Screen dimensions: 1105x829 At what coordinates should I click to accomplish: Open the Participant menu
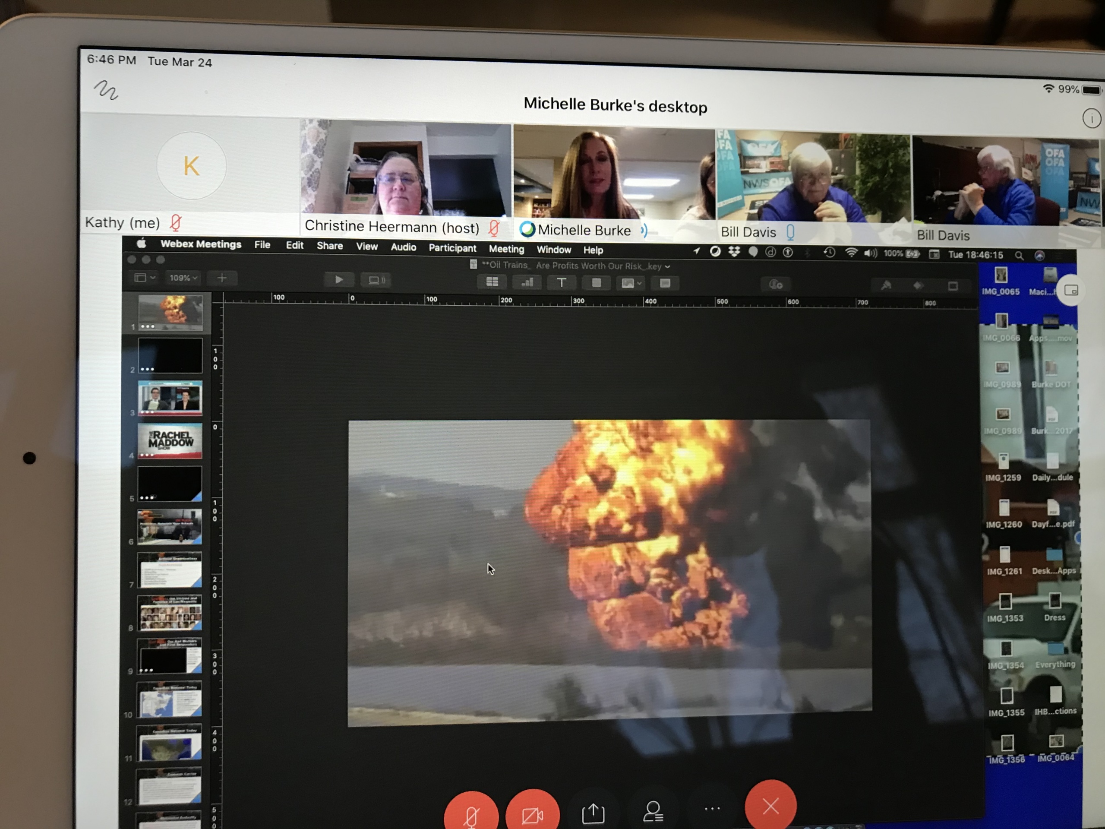click(x=453, y=248)
